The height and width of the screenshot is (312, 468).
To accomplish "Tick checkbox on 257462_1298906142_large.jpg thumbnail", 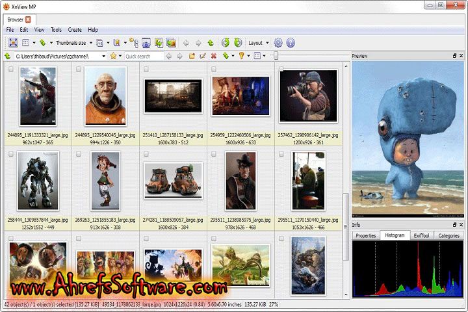I will [x=280, y=69].
